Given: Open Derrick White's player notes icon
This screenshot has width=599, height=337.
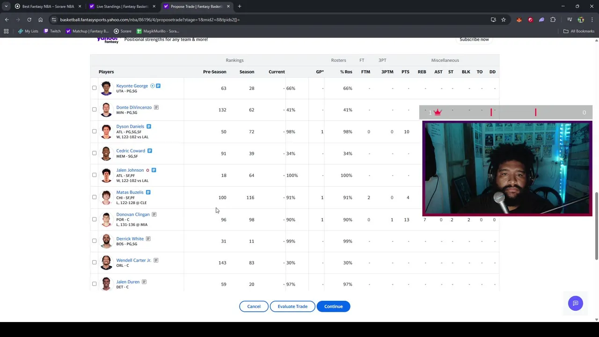Looking at the screenshot, I should tap(148, 239).
